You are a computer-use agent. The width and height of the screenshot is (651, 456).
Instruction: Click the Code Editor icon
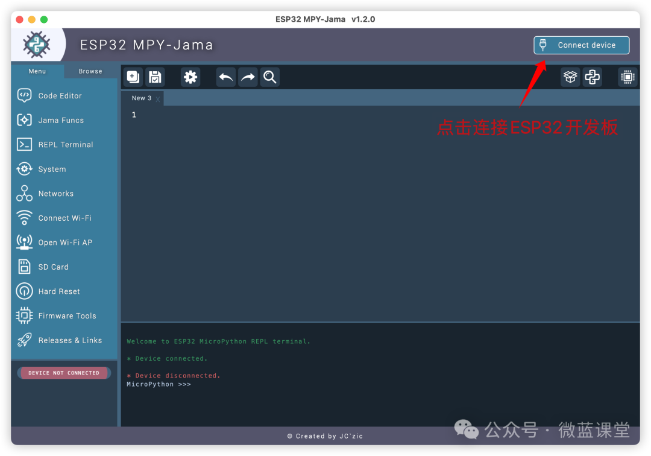pos(24,95)
